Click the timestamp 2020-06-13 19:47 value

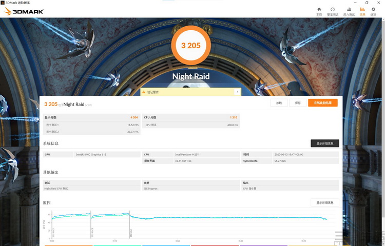coord(288,155)
